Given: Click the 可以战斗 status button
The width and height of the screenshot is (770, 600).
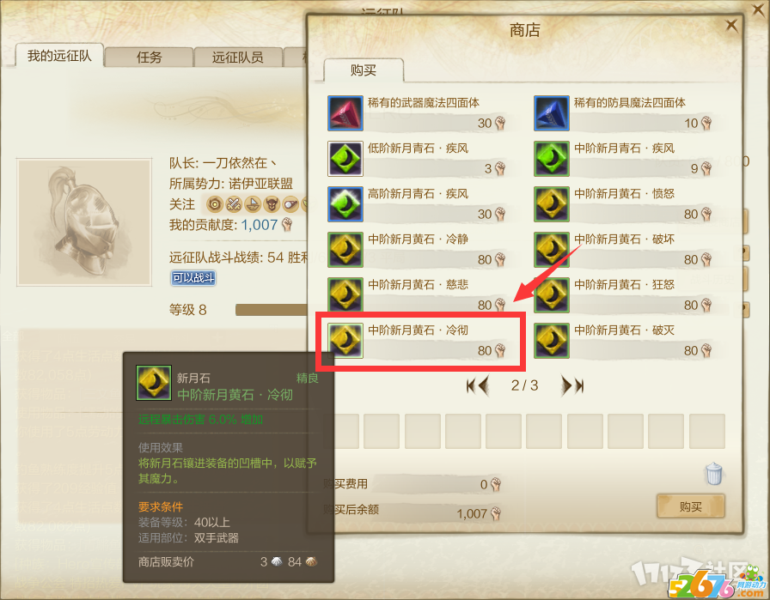Looking at the screenshot, I should (x=193, y=278).
